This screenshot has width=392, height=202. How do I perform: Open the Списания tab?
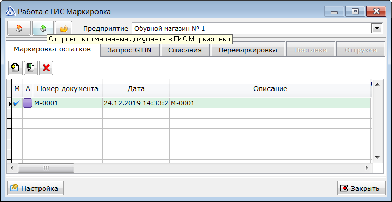click(x=185, y=50)
